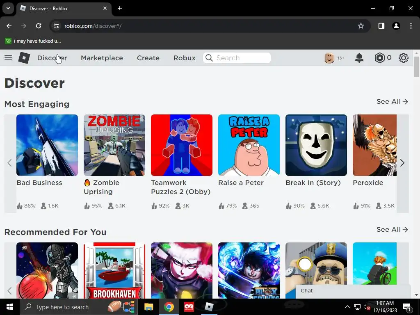Switch to Chrome in the taskbar
The height and width of the screenshot is (315, 420).
[169, 307]
